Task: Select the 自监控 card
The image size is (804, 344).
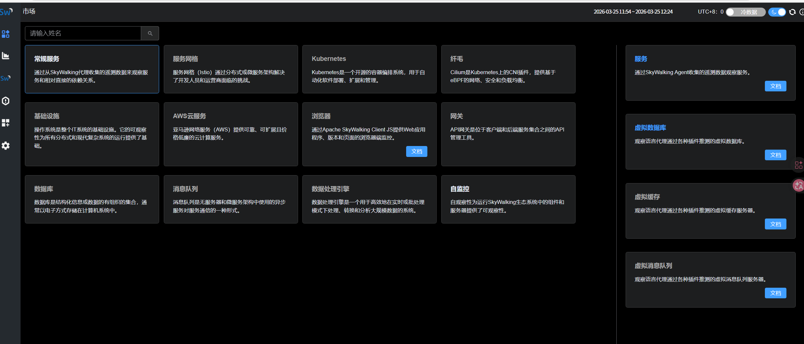Action: click(x=508, y=199)
